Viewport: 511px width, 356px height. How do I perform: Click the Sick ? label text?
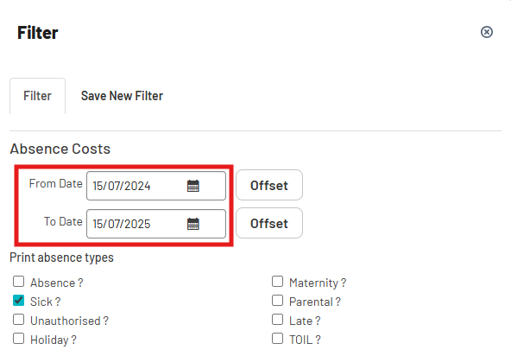pyautogui.click(x=45, y=302)
